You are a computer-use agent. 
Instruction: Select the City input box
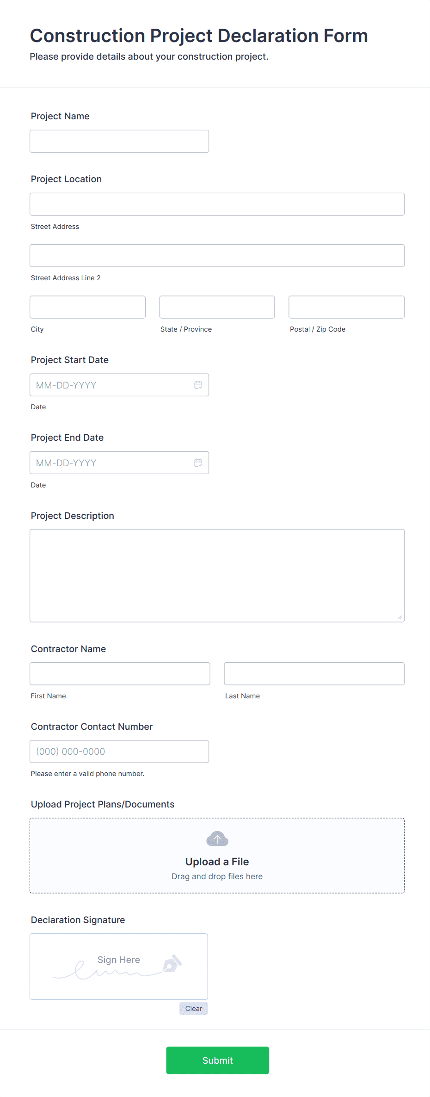(x=87, y=307)
